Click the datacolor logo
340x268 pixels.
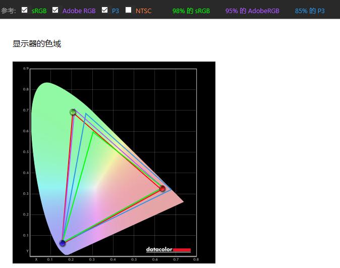point(159,249)
